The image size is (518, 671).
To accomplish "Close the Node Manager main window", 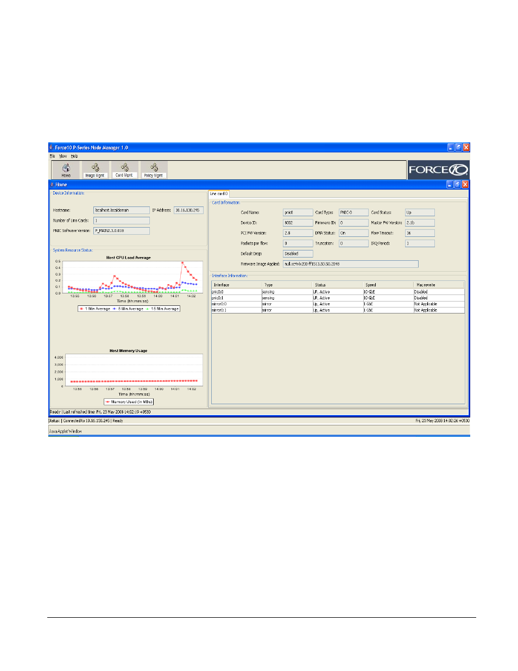I will [x=466, y=147].
